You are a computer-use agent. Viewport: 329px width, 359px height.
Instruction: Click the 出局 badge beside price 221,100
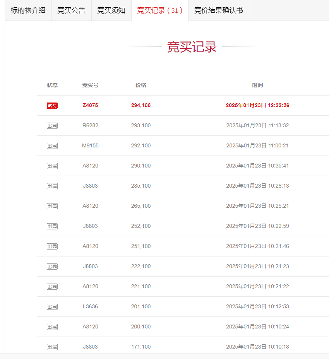click(x=52, y=287)
